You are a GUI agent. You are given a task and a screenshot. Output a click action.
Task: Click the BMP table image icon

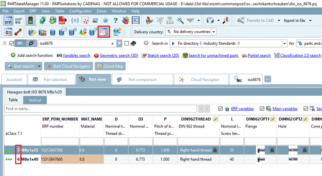point(8,20)
